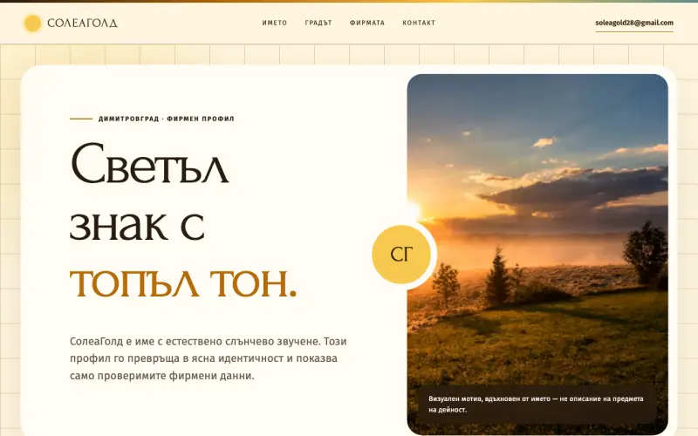The height and width of the screenshot is (436, 698).
Task: Click the soleagold28@gmail.com email link
Action: (x=634, y=24)
